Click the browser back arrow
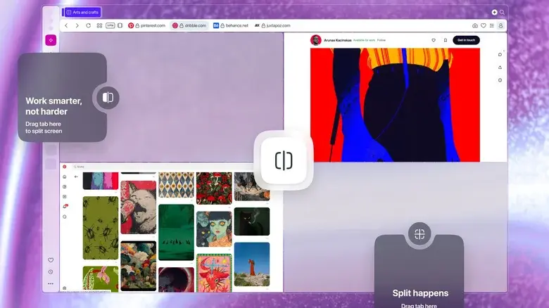549x308 pixels. 66,25
